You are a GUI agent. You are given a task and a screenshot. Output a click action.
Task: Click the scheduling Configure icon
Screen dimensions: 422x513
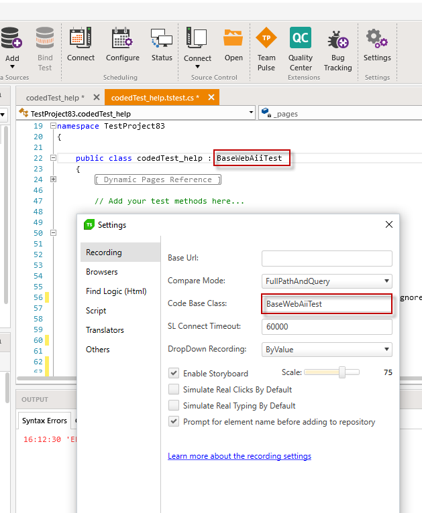pyautogui.click(x=122, y=38)
